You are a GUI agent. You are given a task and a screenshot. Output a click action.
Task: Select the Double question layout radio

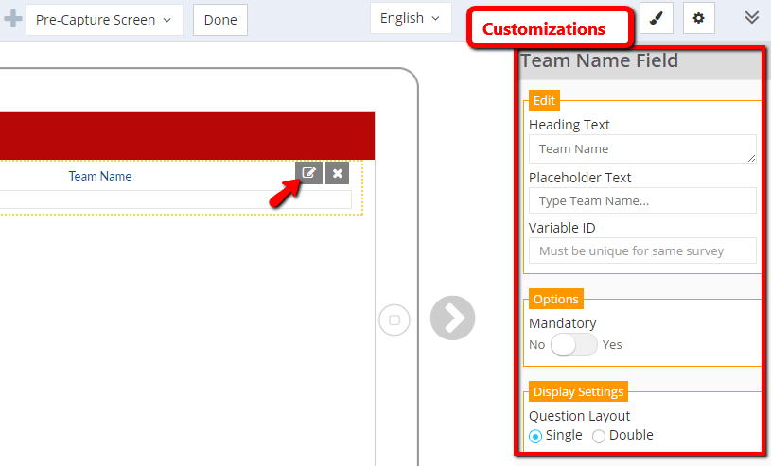tap(599, 436)
